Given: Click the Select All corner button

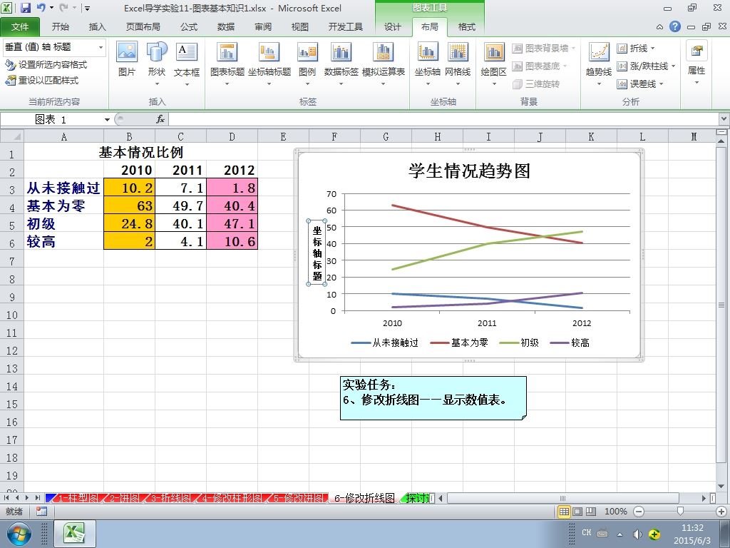Looking at the screenshot, I should [x=12, y=136].
